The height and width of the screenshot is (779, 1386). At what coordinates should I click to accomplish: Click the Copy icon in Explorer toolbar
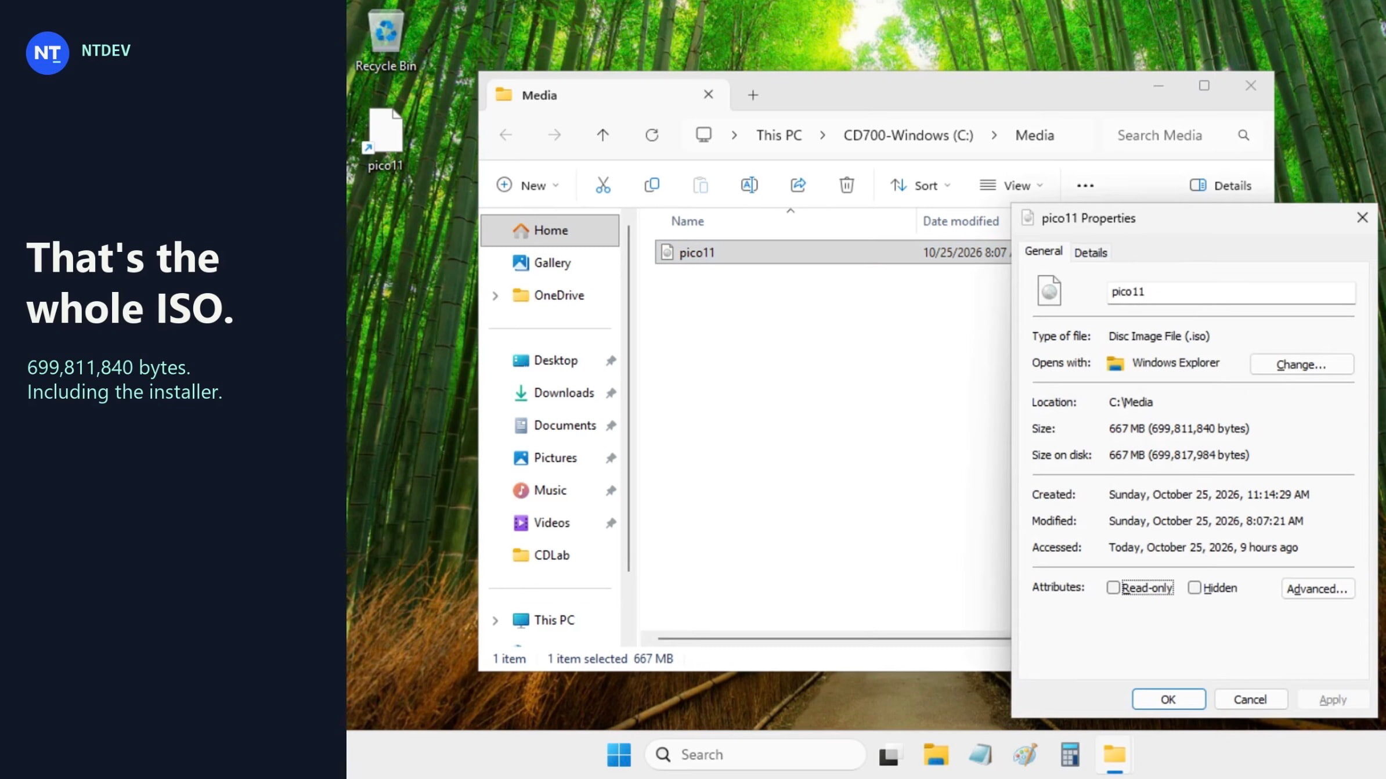pos(652,185)
